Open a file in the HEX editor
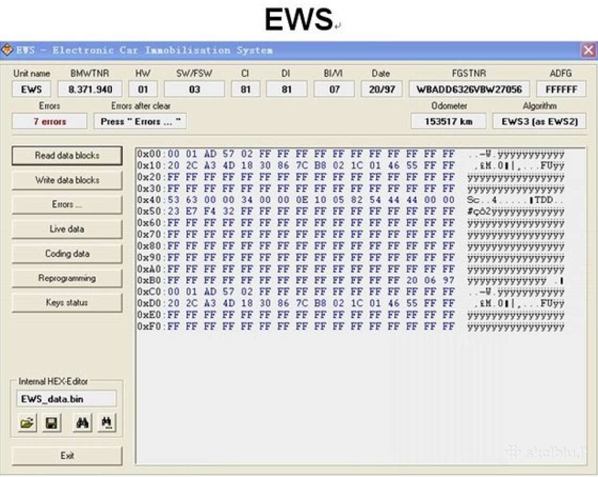 click(26, 423)
